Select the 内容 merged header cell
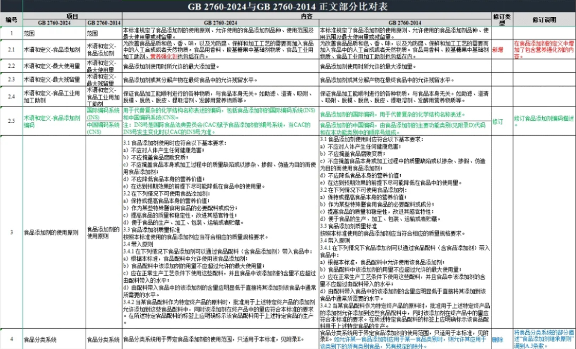 (x=306, y=16)
